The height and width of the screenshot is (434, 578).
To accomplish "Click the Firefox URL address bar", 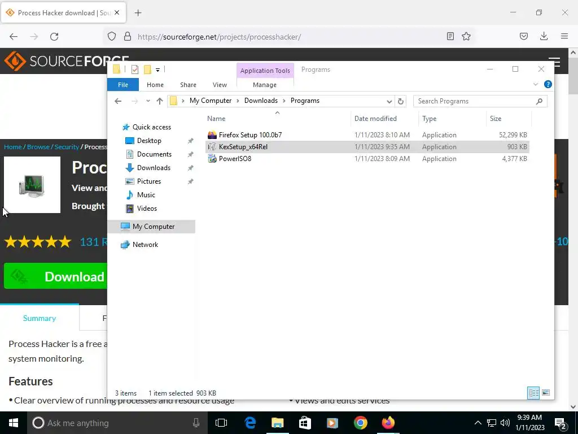I will point(288,37).
